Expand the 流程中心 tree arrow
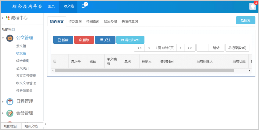Screen dimensions: 259x130 [3, 18]
